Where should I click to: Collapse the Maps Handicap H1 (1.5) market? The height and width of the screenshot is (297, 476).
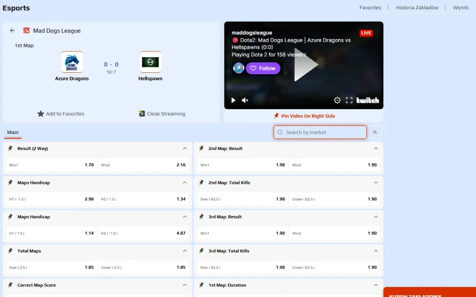click(185, 217)
